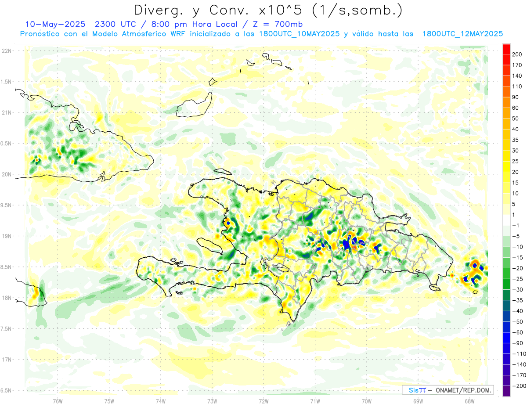Select the 72W longitude label

pyautogui.click(x=263, y=401)
